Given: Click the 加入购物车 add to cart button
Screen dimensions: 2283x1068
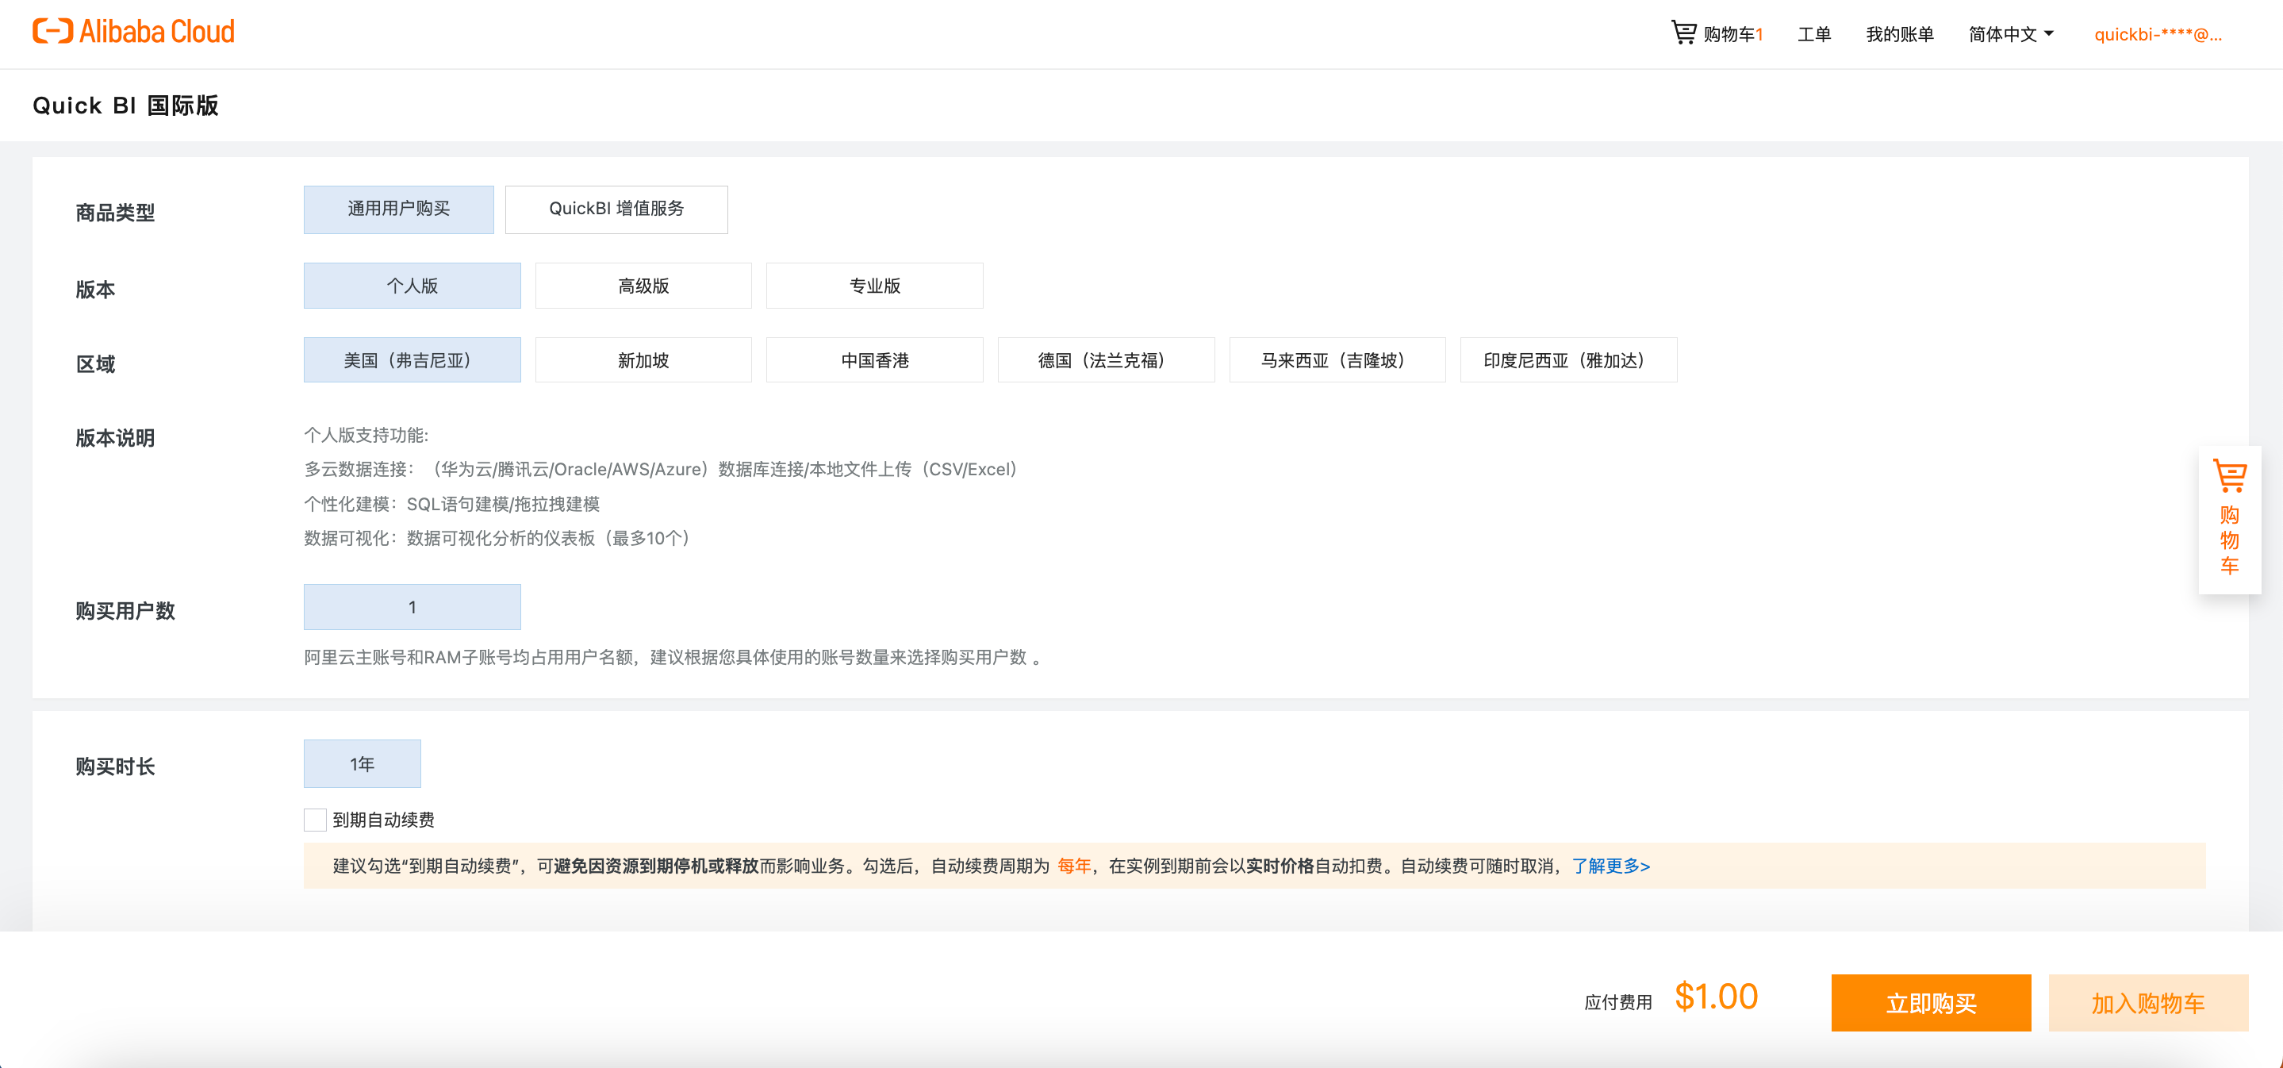Looking at the screenshot, I should [x=2148, y=1003].
